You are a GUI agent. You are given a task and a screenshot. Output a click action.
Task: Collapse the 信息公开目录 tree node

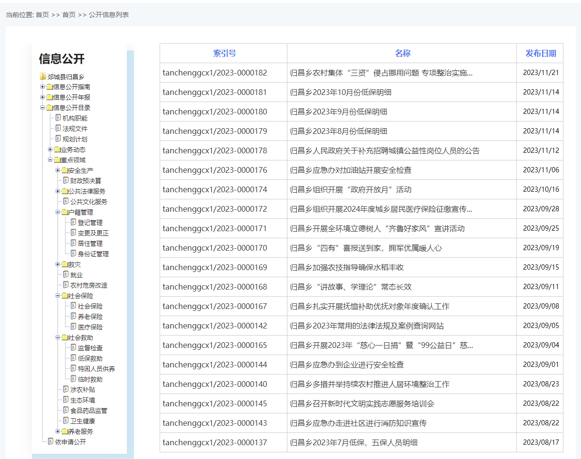point(42,108)
